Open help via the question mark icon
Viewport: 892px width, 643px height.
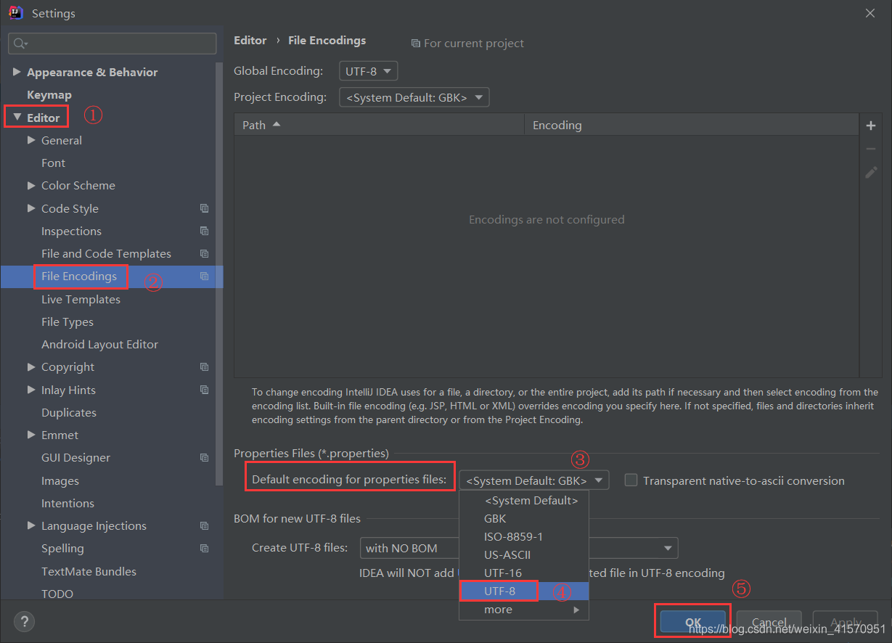tap(24, 621)
